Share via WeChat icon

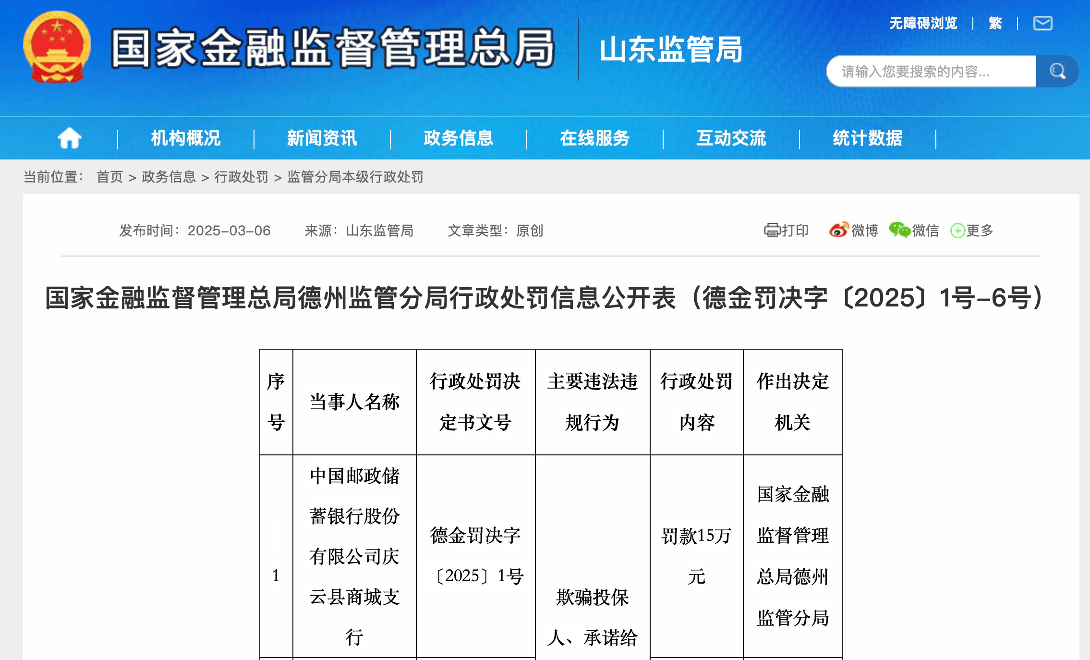(899, 230)
